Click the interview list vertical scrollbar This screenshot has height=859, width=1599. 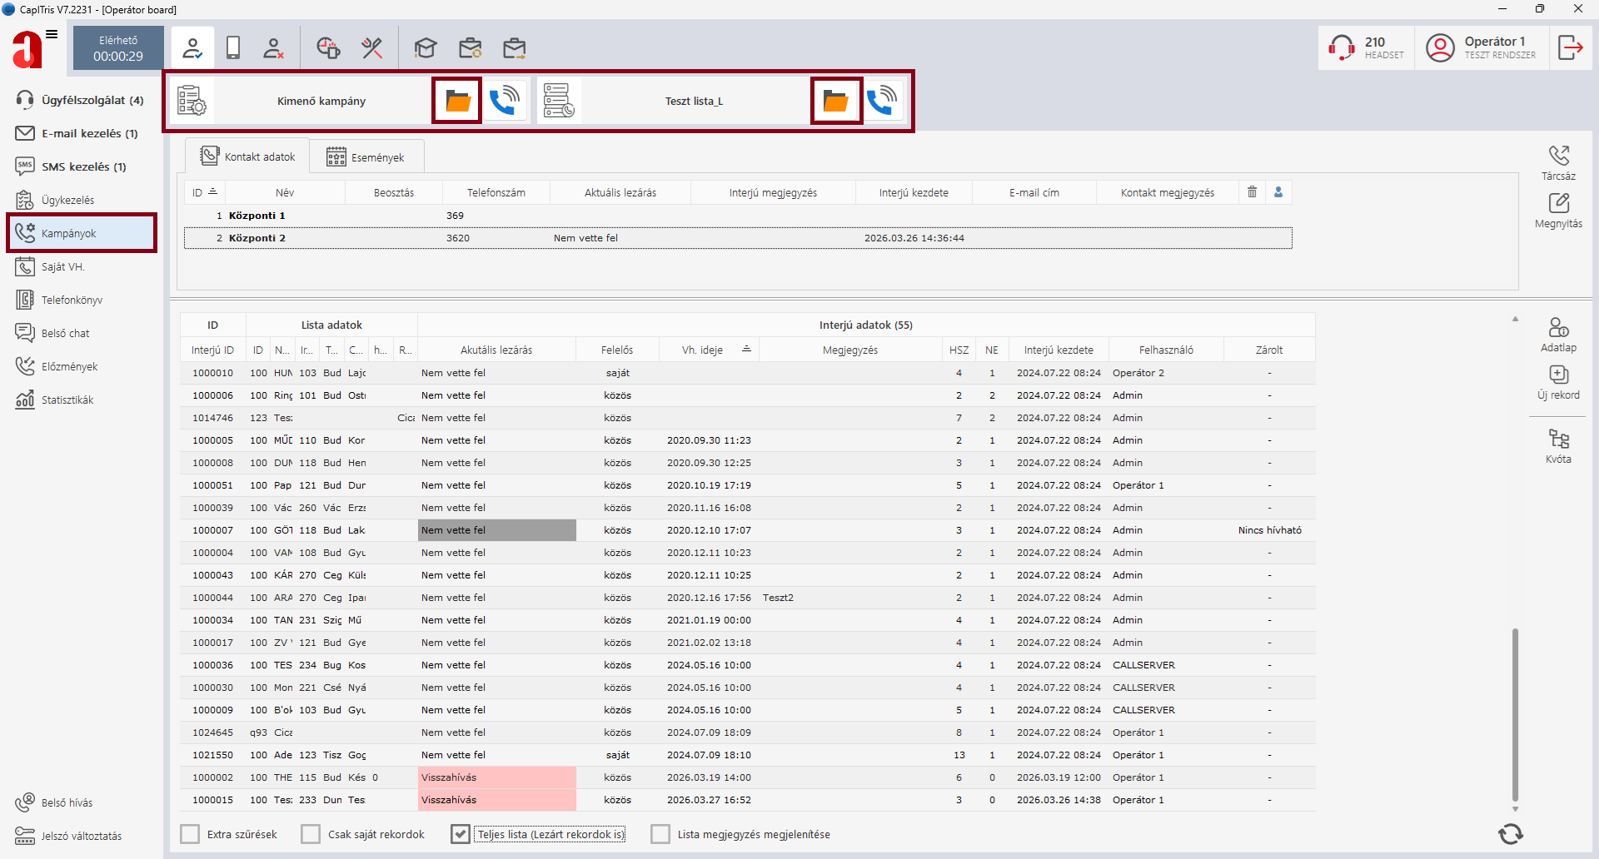point(1515,714)
